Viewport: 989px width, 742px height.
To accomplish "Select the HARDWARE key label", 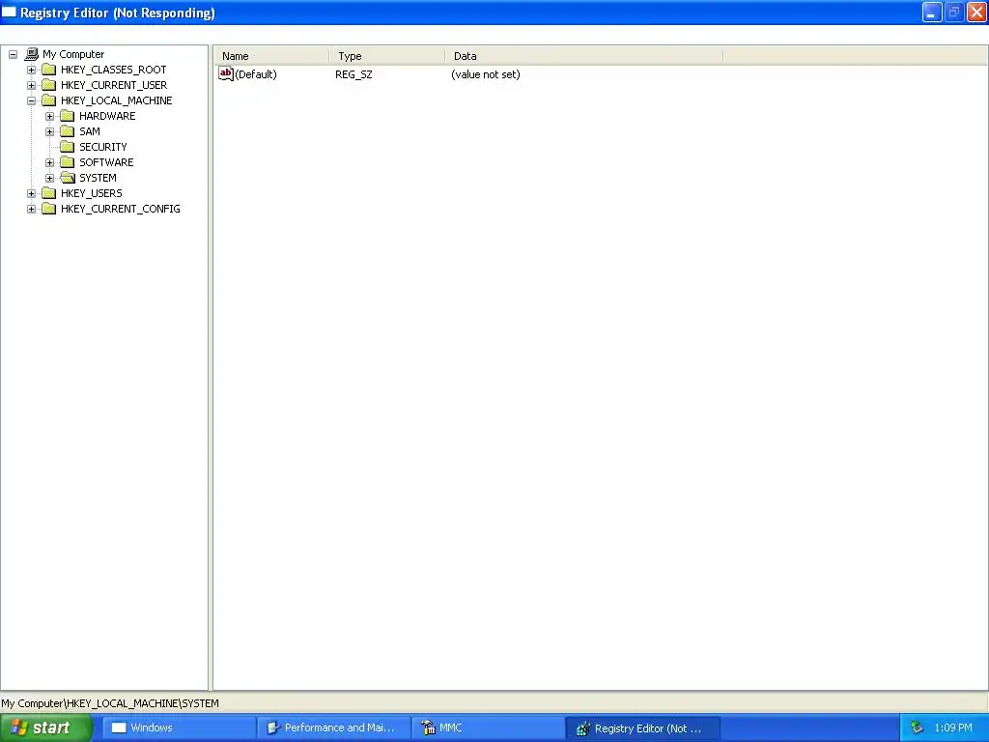I will (x=107, y=116).
